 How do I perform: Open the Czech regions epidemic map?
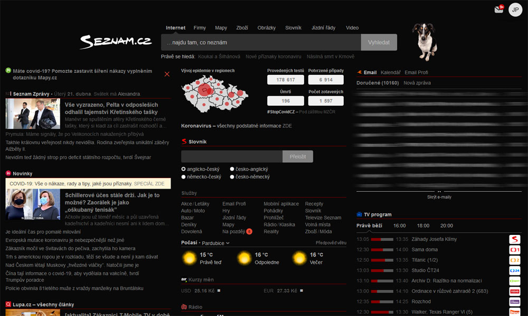pos(215,94)
